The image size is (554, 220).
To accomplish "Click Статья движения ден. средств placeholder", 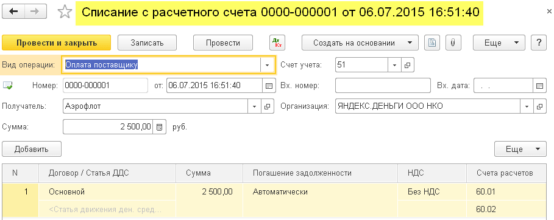I will click(107, 210).
